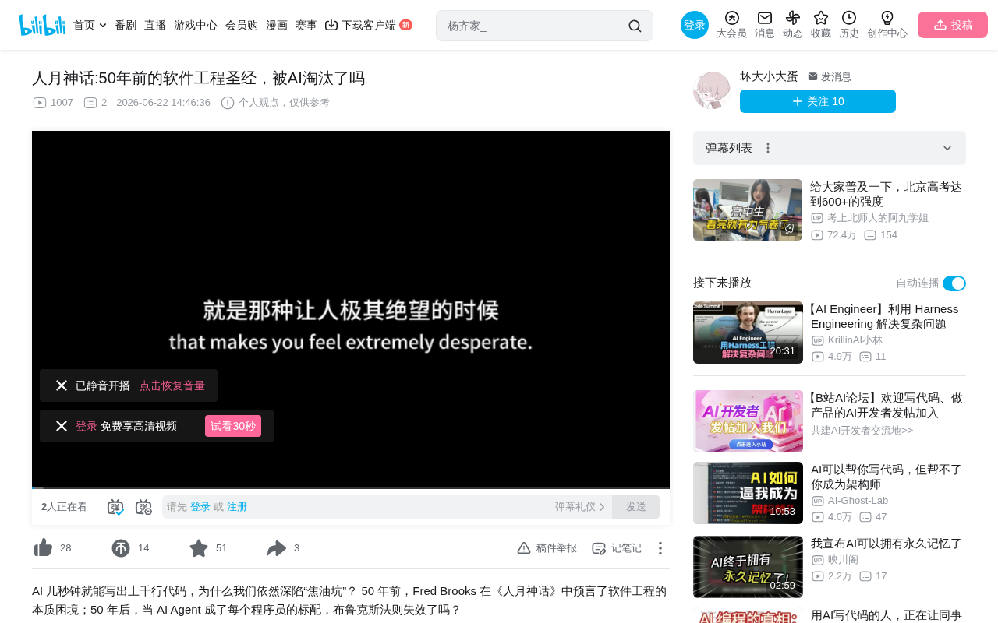Open 大会员 icon
The image size is (998, 623).
click(731, 25)
